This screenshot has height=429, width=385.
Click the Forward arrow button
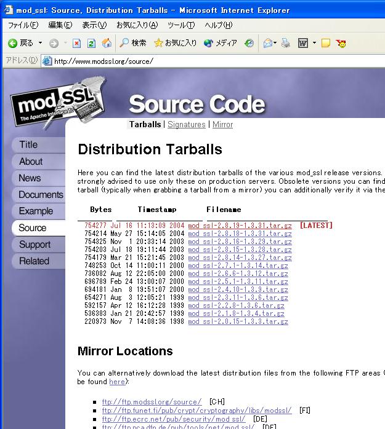click(54, 43)
